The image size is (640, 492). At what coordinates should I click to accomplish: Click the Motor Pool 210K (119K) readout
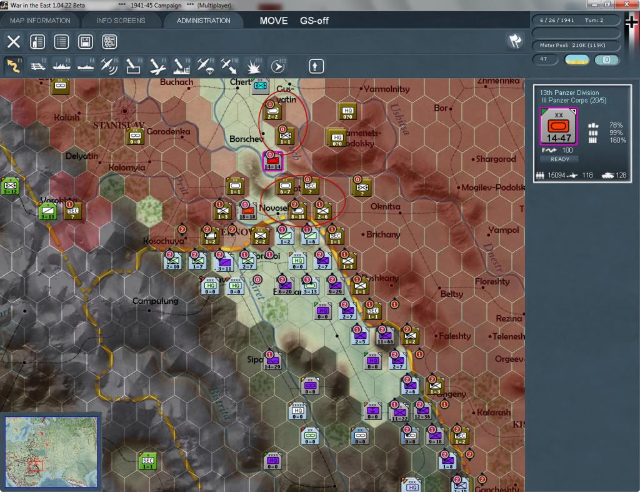[576, 45]
